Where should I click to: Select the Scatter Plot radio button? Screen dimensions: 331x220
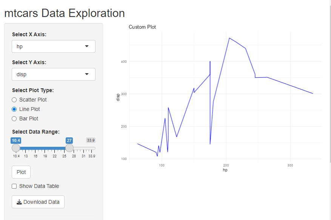click(14, 100)
